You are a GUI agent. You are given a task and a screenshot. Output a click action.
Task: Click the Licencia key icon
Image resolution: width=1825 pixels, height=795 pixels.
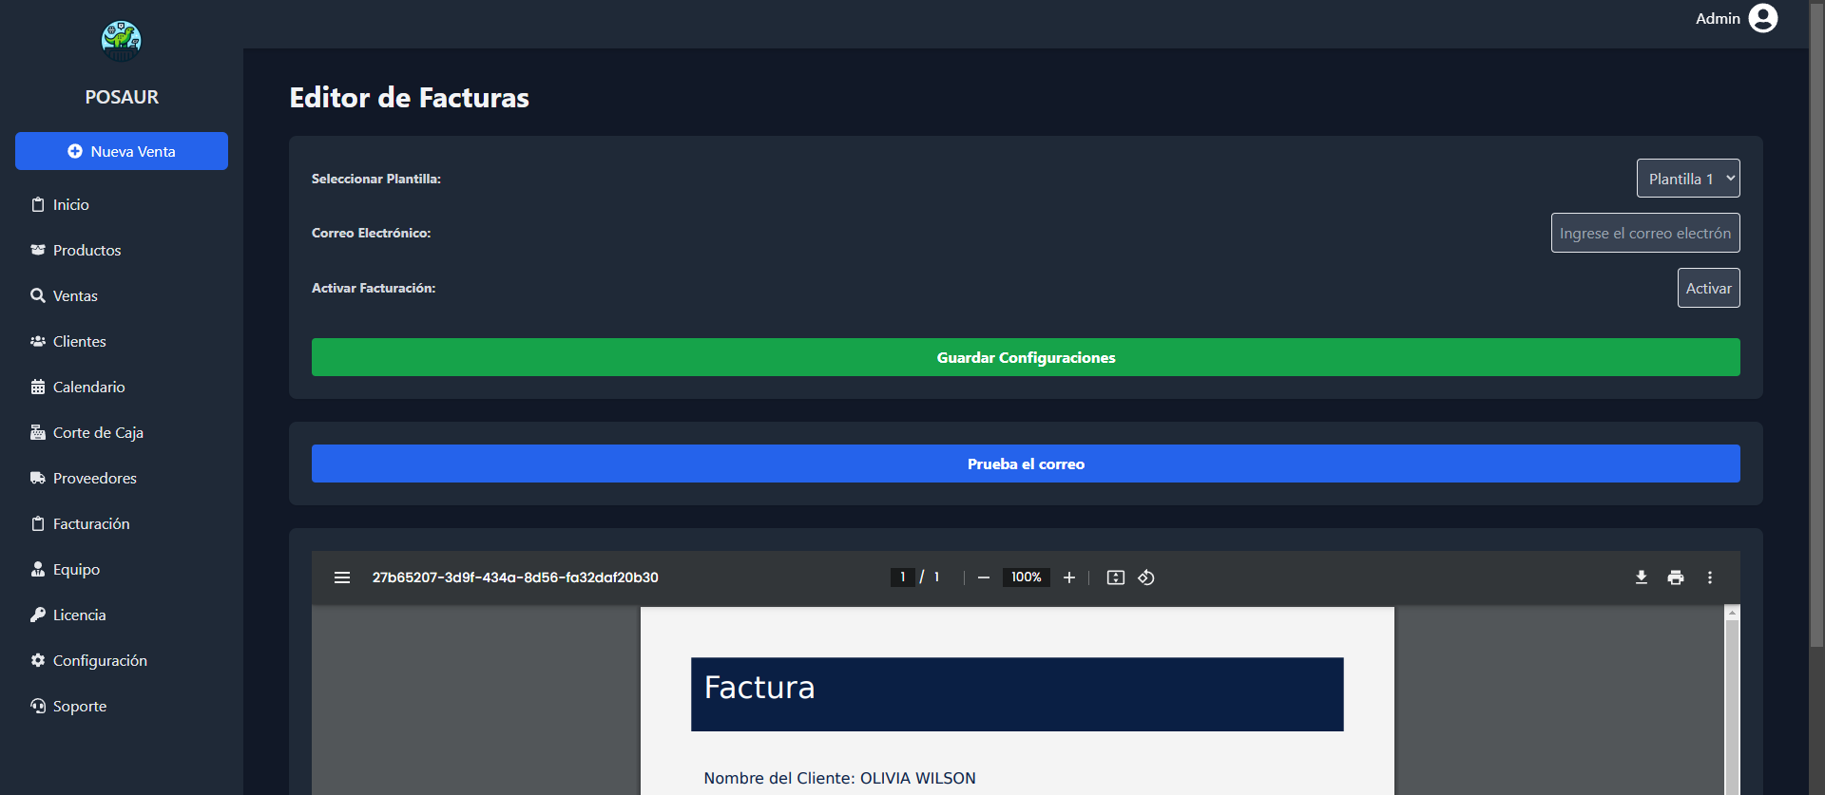[38, 615]
